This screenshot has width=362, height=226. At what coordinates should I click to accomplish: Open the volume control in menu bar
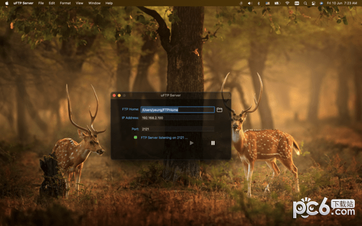tap(250, 3)
